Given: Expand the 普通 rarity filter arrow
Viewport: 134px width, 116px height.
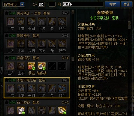Looking at the screenshot, I should (x=71, y=4).
